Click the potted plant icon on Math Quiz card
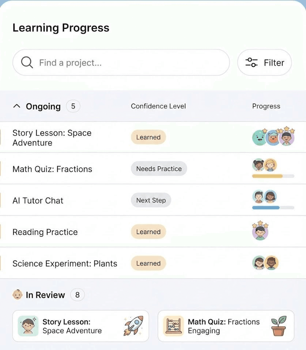306x350 pixels. click(x=279, y=325)
